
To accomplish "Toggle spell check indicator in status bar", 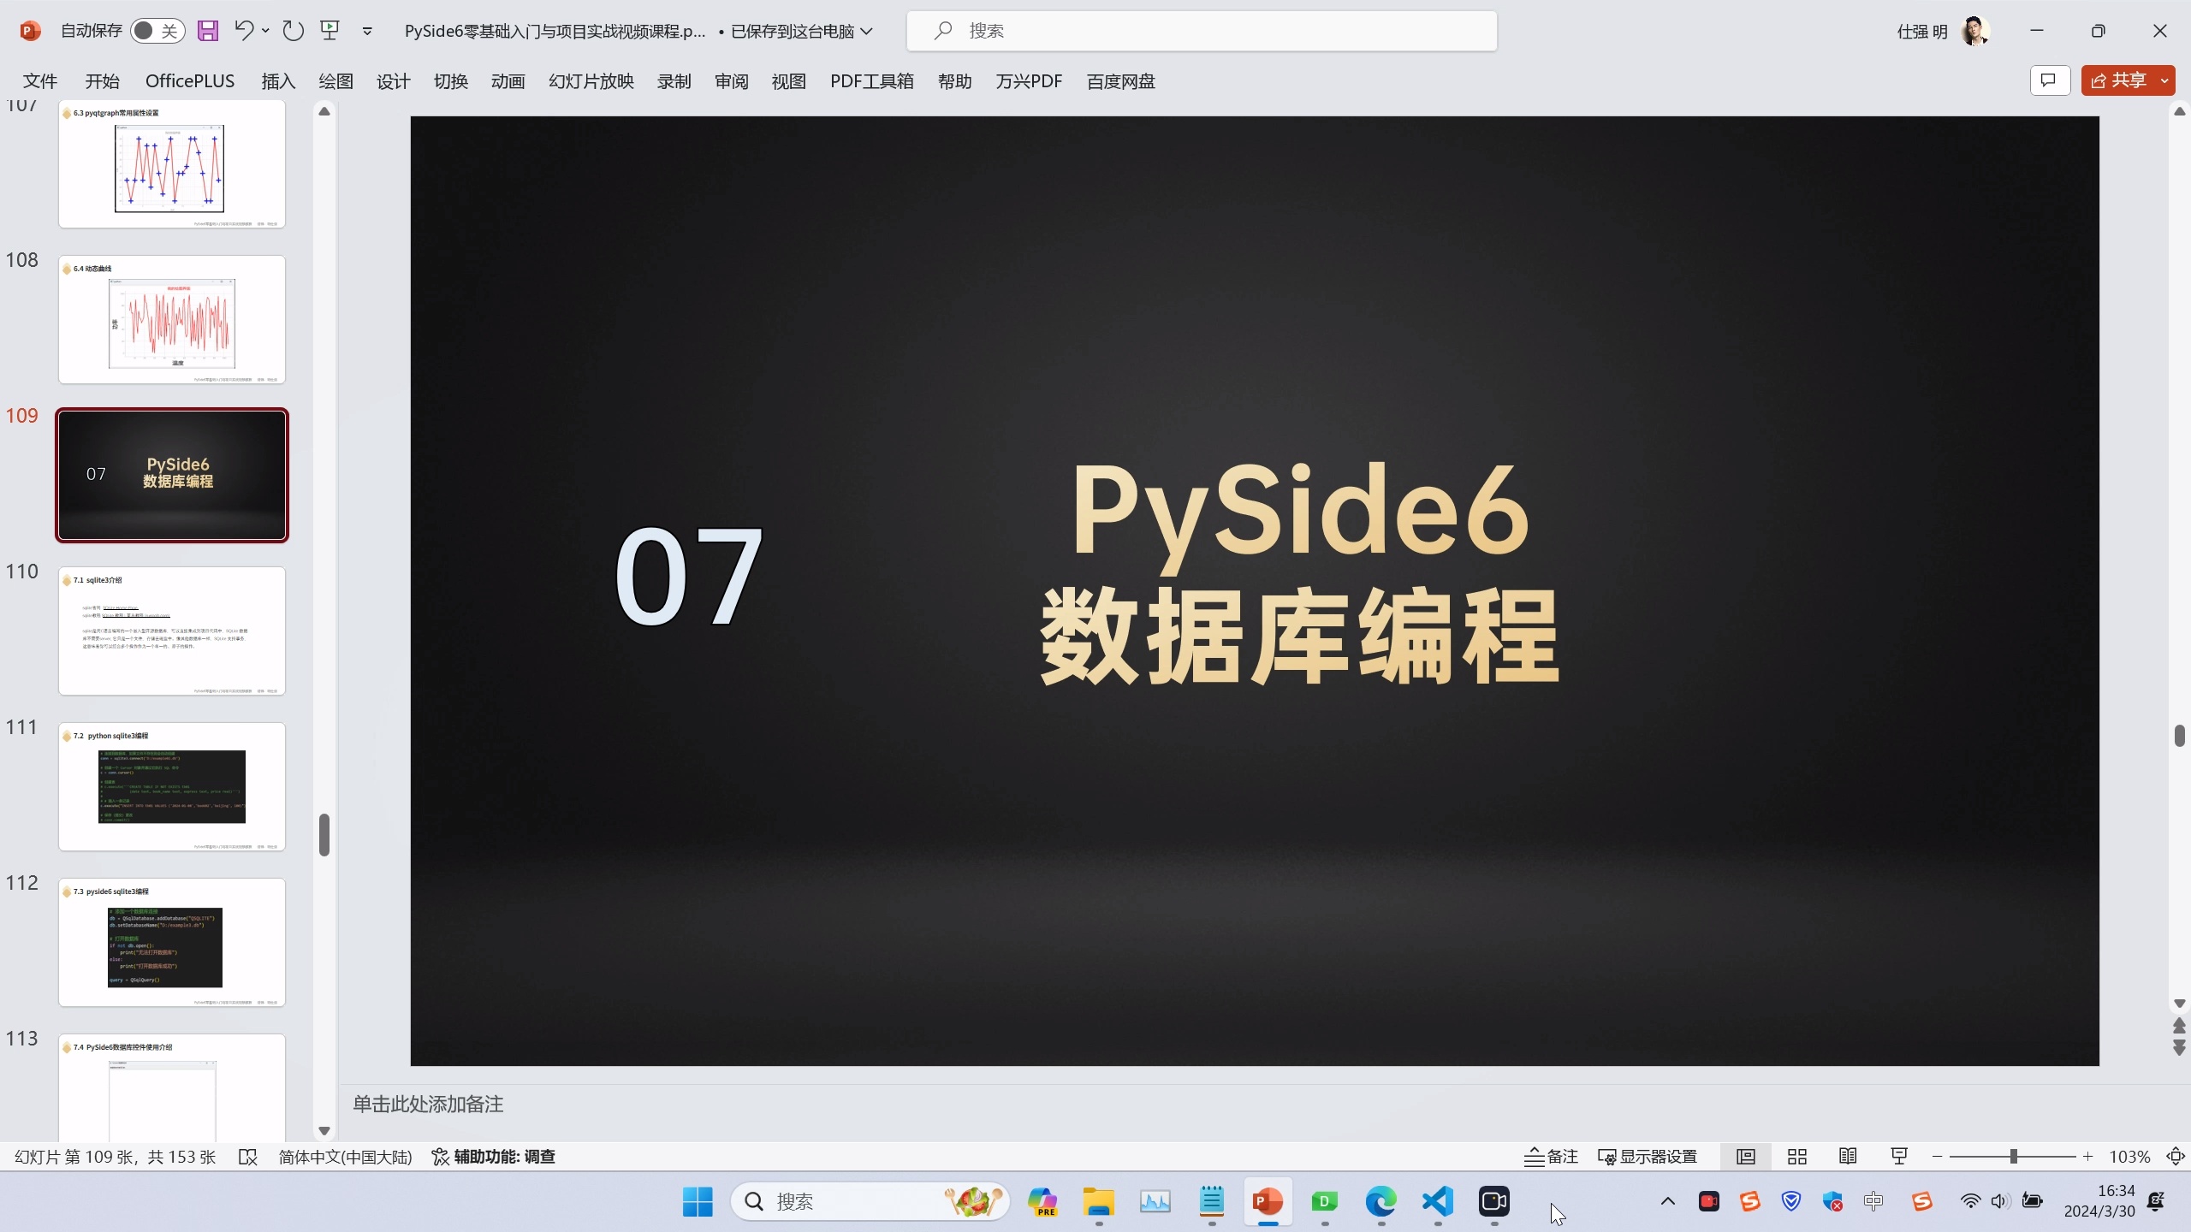I will tap(247, 1156).
